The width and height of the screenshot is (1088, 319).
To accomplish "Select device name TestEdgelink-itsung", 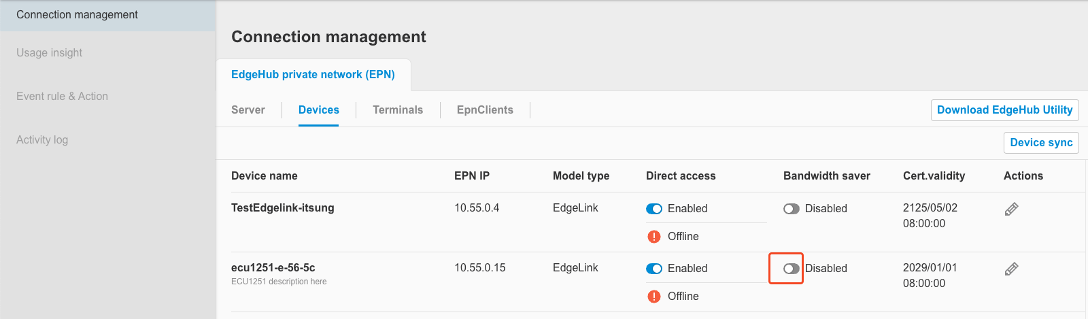I will (283, 208).
